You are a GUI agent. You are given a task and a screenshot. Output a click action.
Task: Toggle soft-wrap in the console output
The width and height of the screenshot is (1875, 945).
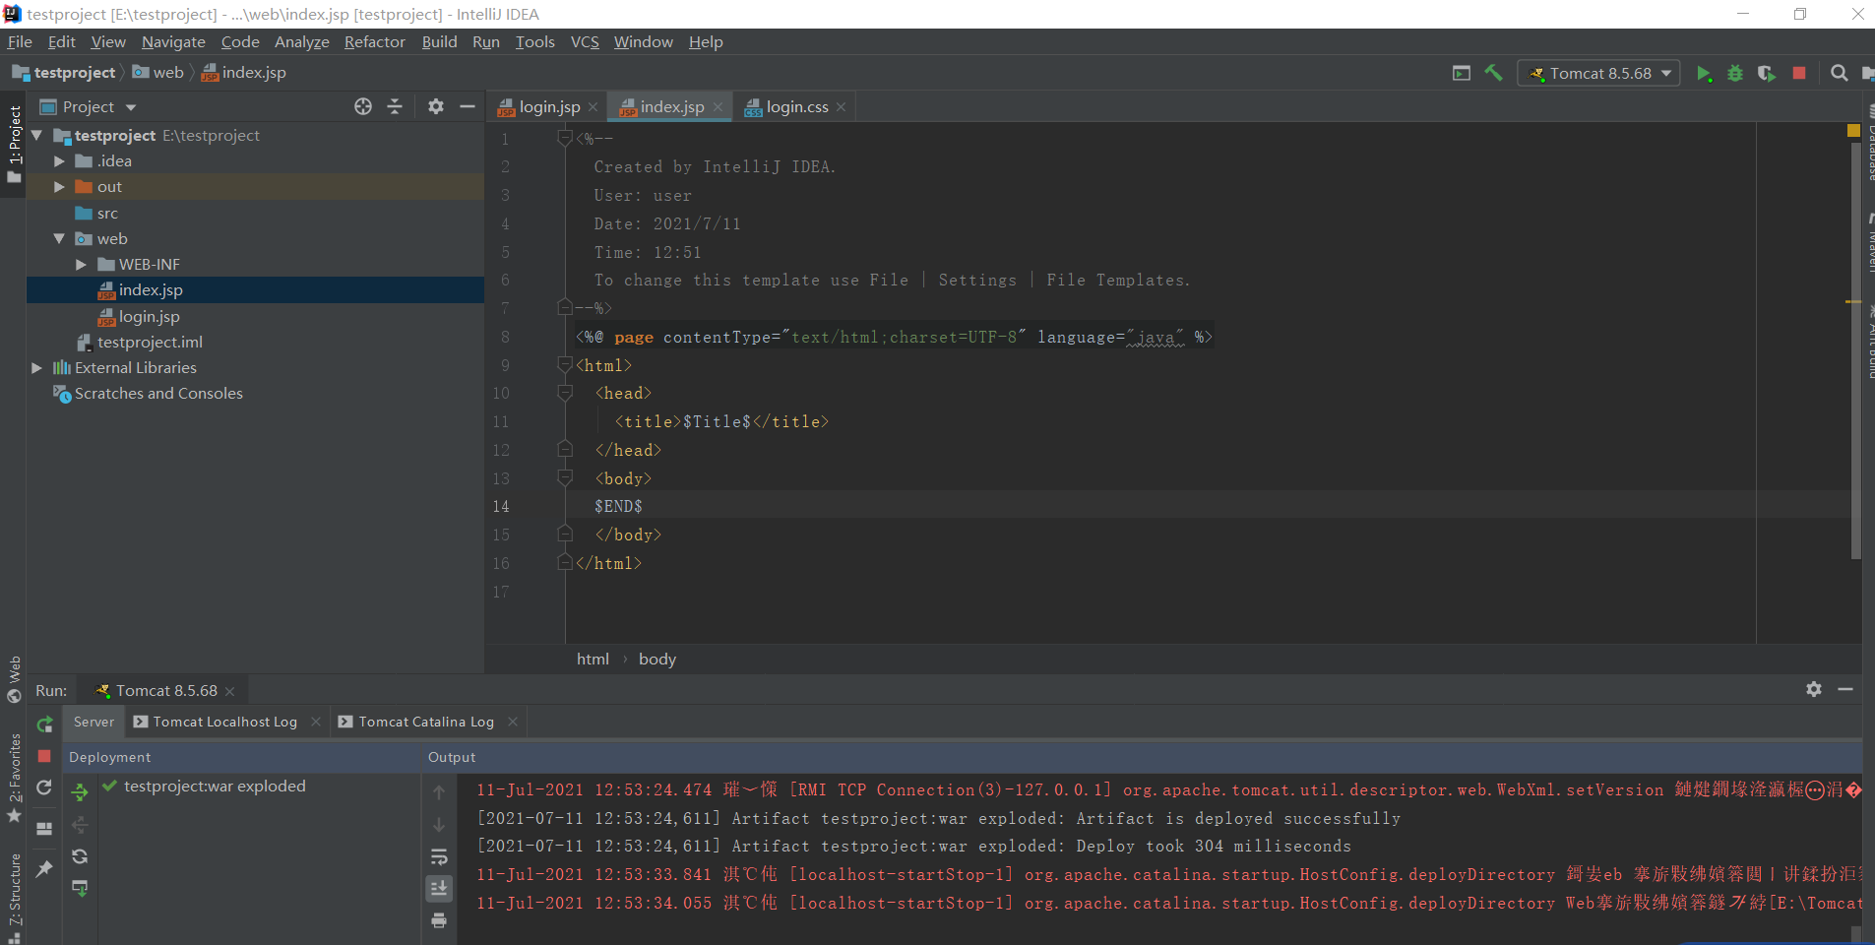(x=439, y=856)
